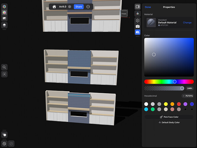Click the rainbow hue slider handle

(175, 82)
